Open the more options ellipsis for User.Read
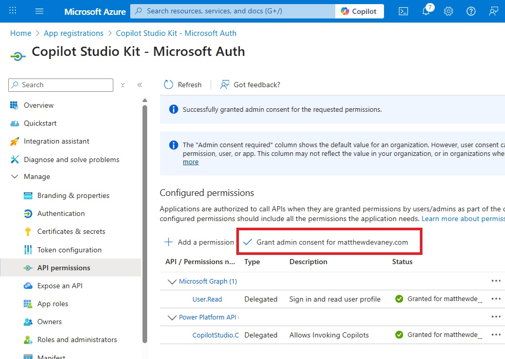The width and height of the screenshot is (505, 359). click(x=495, y=299)
